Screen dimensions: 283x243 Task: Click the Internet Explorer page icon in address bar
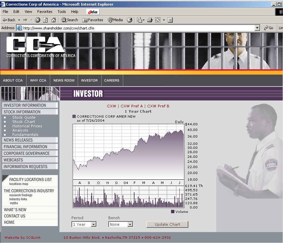coord(19,28)
